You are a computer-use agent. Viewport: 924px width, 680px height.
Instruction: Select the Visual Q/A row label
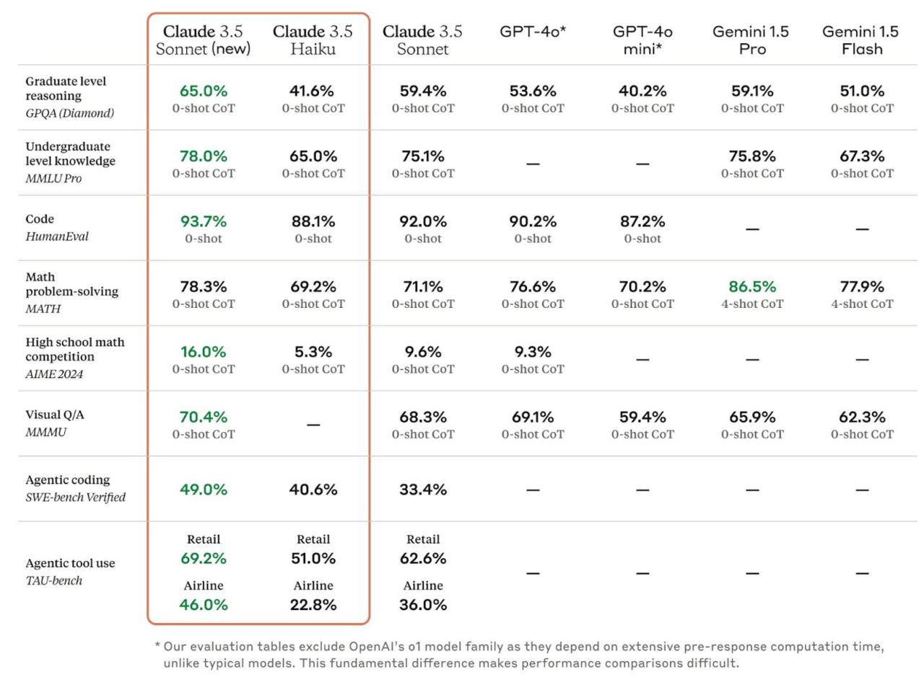point(54,415)
